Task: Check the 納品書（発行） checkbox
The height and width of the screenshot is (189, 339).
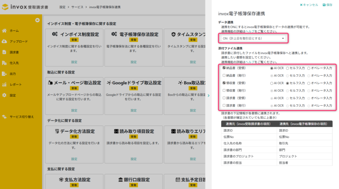Action: (x=224, y=75)
